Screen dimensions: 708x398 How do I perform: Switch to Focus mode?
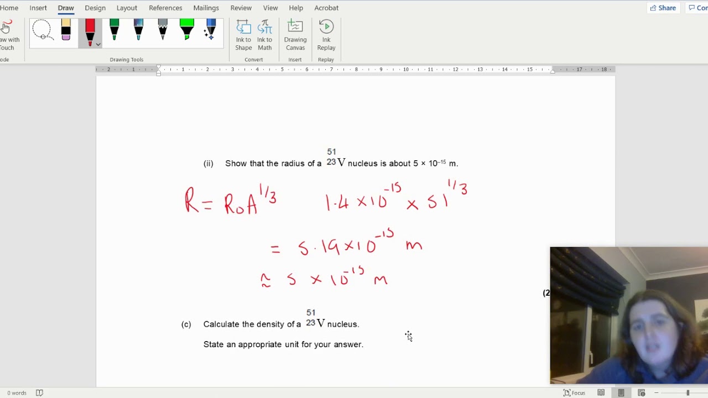[x=574, y=393]
